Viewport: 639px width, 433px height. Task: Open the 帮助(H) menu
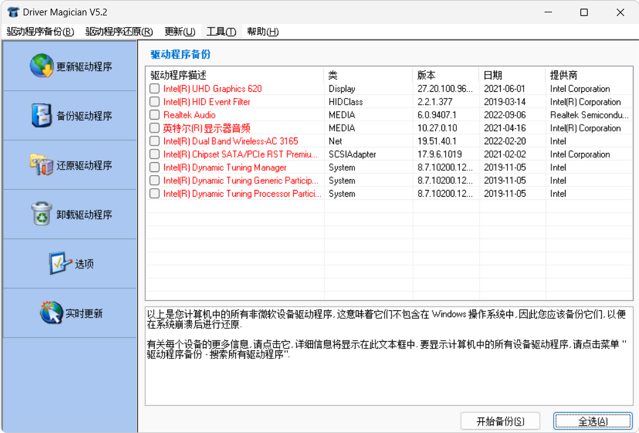pyautogui.click(x=263, y=31)
